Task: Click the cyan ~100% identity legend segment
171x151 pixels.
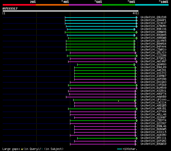Action: [x=152, y=5]
